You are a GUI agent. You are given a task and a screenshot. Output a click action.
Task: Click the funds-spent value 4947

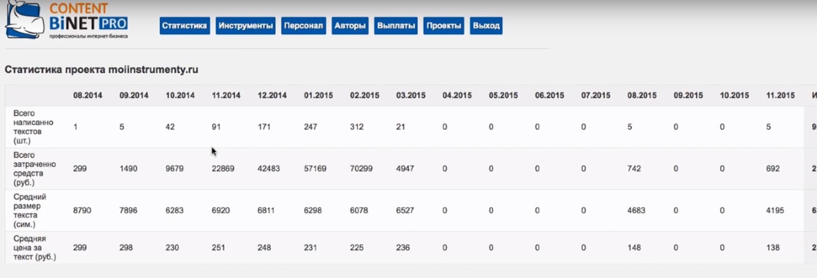405,169
